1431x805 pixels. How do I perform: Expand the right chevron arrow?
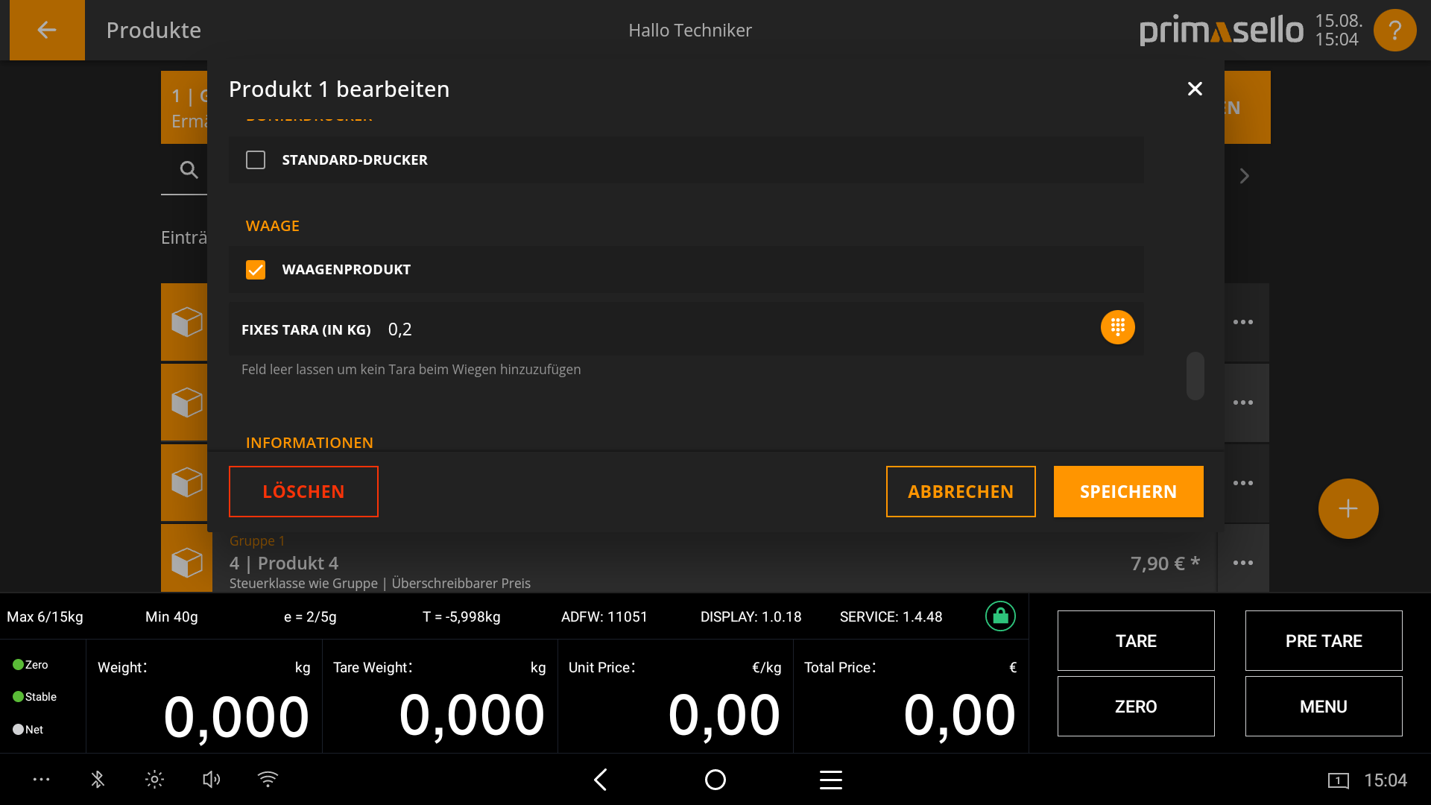coord(1244,176)
